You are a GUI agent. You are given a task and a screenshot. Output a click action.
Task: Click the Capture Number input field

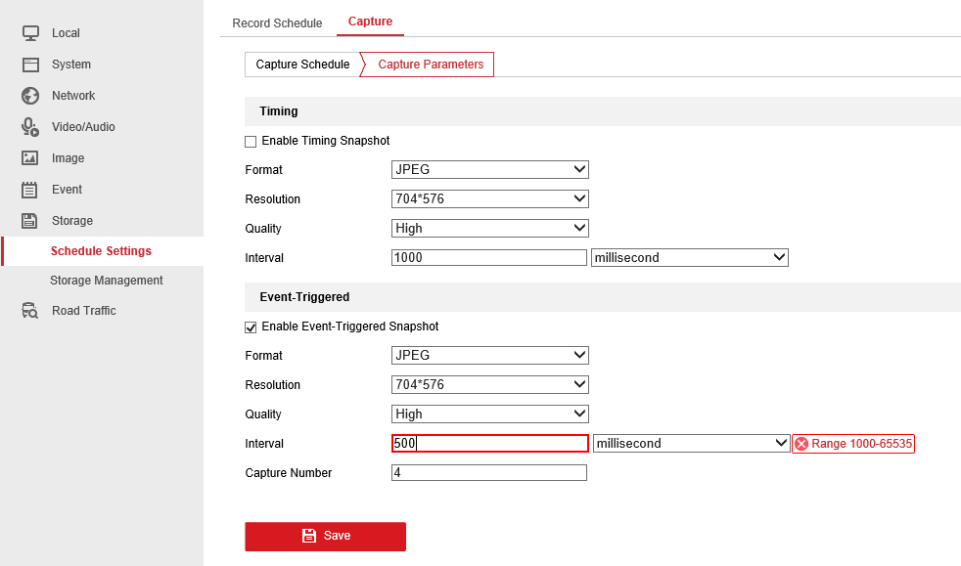(488, 473)
